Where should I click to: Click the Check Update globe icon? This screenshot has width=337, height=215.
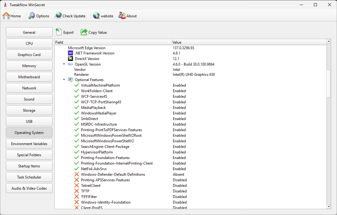(58, 16)
